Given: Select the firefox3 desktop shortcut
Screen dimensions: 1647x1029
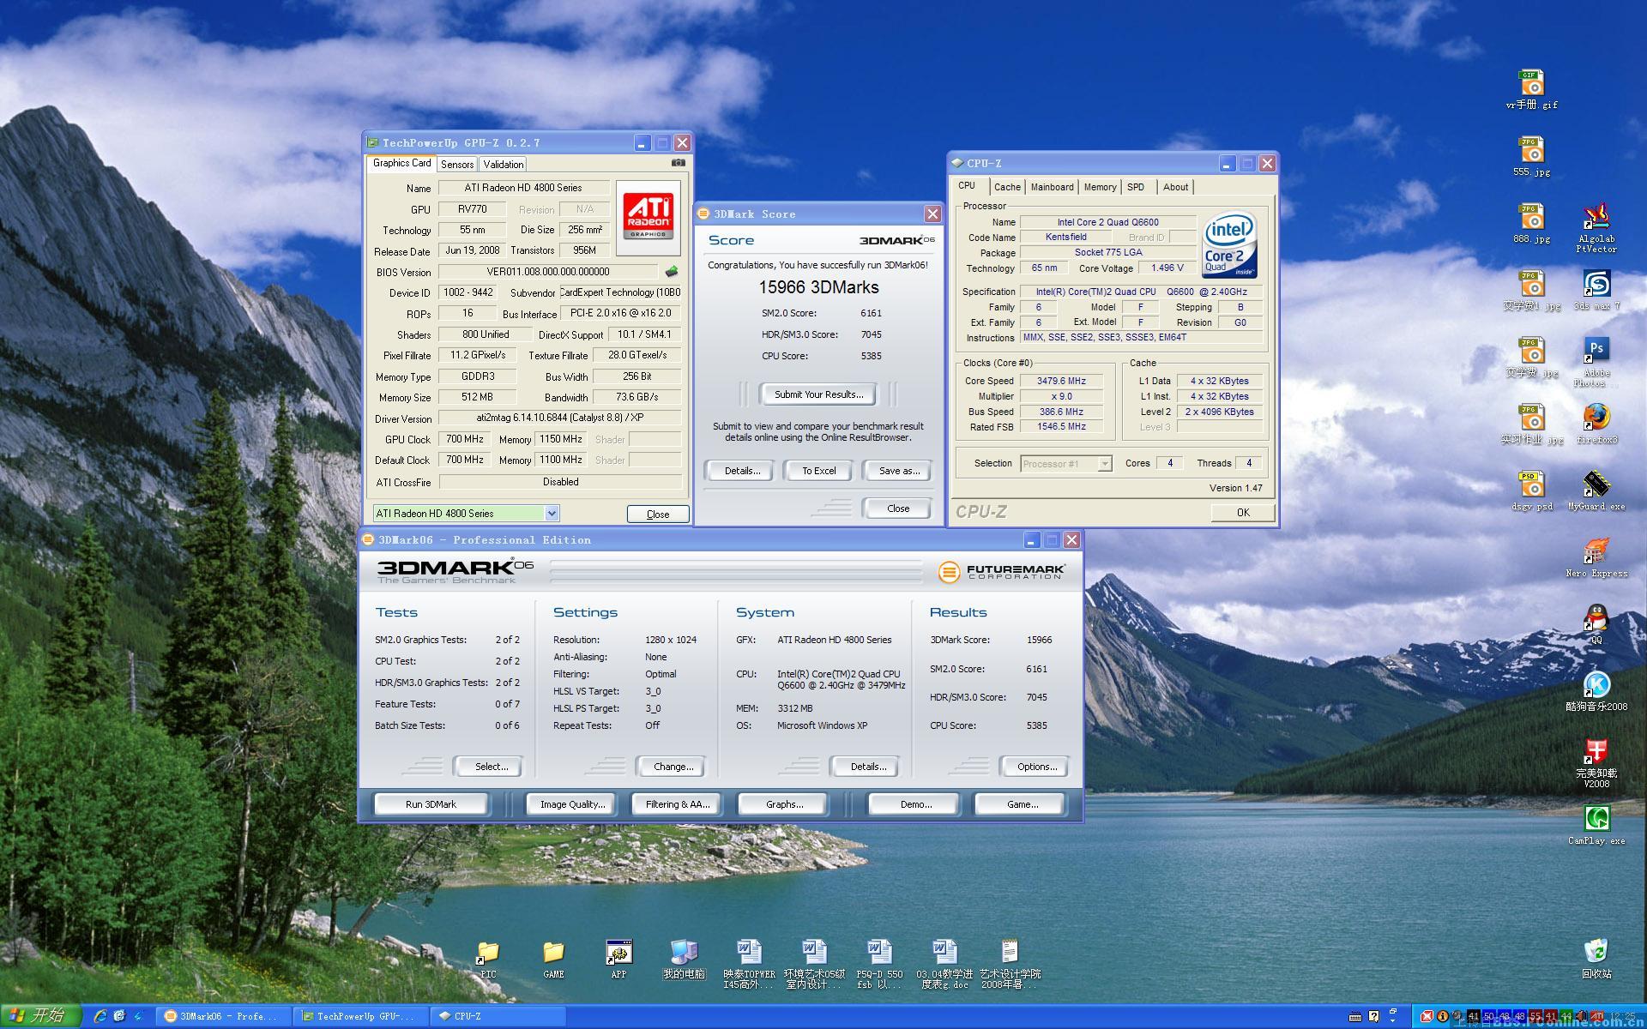Looking at the screenshot, I should (1596, 424).
